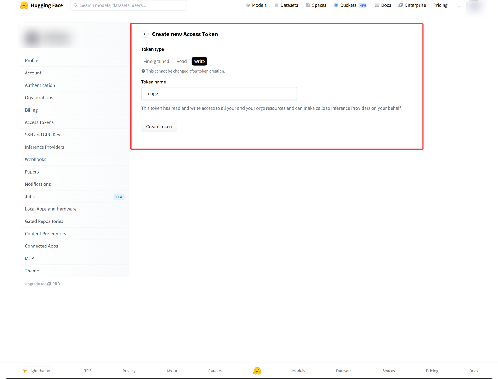Open the Privacy footer link
The width and height of the screenshot is (498, 379).
pos(129,371)
